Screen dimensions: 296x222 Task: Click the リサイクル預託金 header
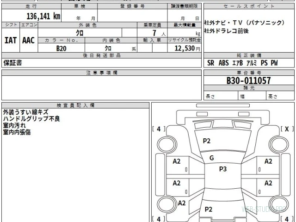pos(185,40)
